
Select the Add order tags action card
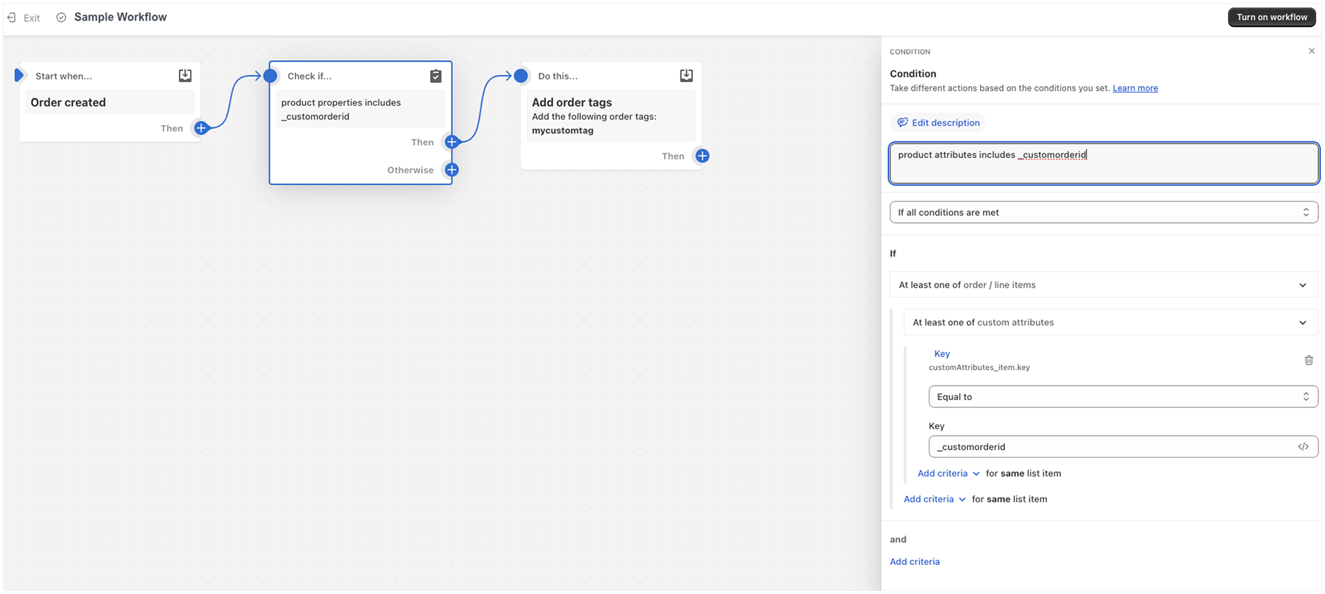tap(611, 116)
